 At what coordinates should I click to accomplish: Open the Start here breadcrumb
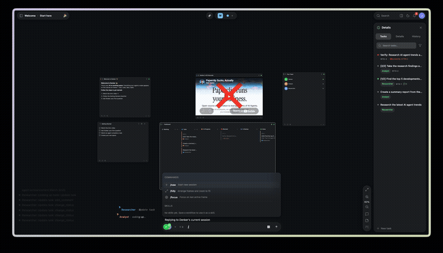[46, 16]
